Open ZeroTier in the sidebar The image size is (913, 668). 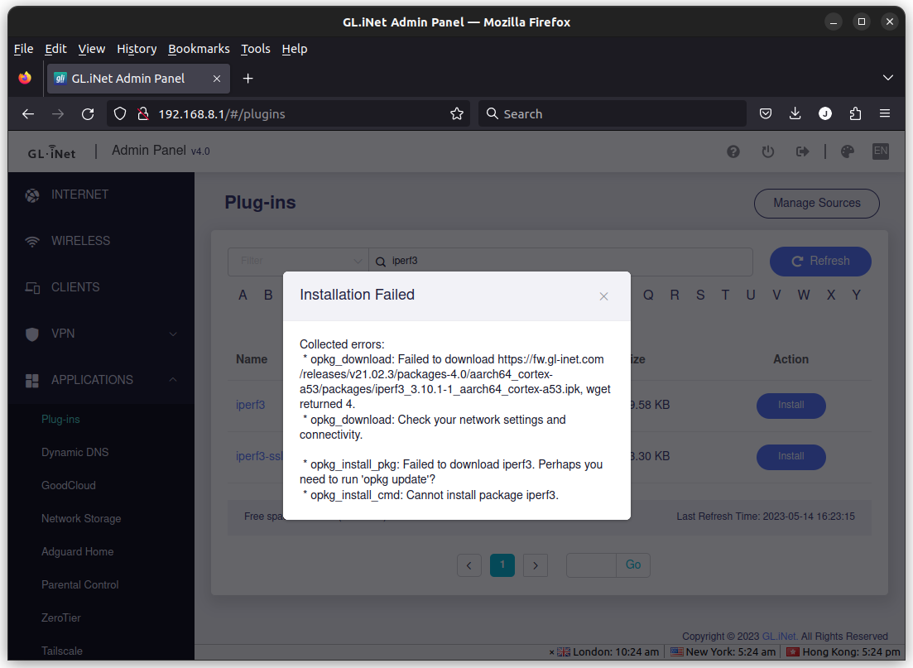pyautogui.click(x=61, y=618)
